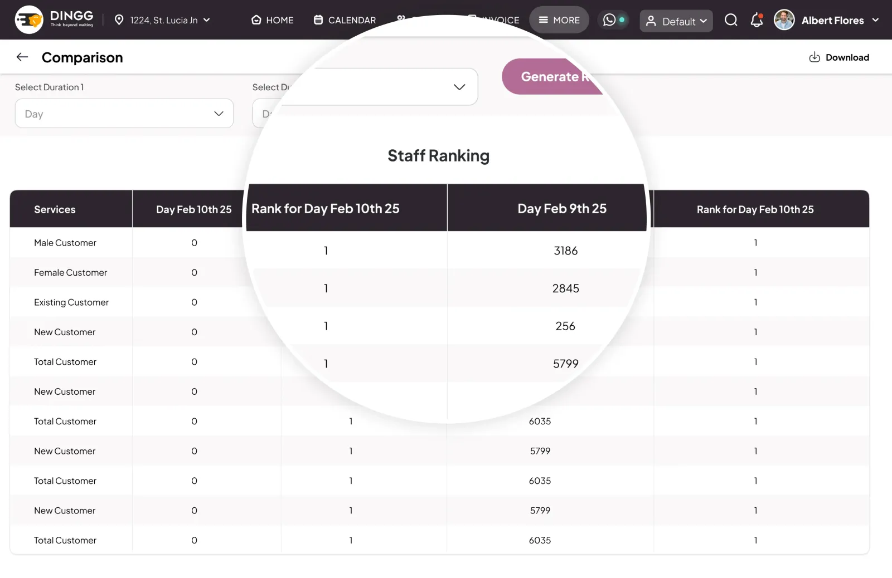Click the home icon beside HOME

click(256, 20)
